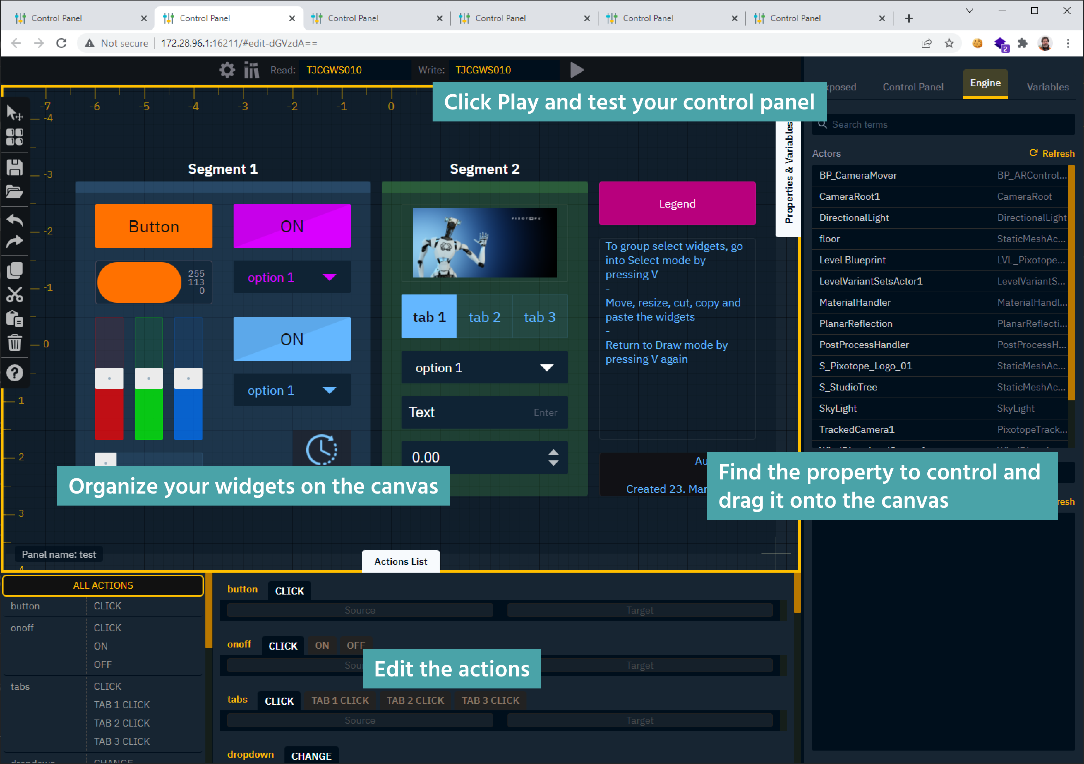Switch to the Variables tab
This screenshot has width=1084, height=764.
[1048, 87]
